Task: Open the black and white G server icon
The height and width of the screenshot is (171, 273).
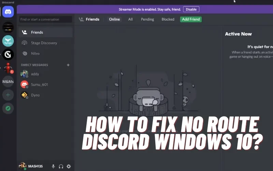Action: click(8, 54)
